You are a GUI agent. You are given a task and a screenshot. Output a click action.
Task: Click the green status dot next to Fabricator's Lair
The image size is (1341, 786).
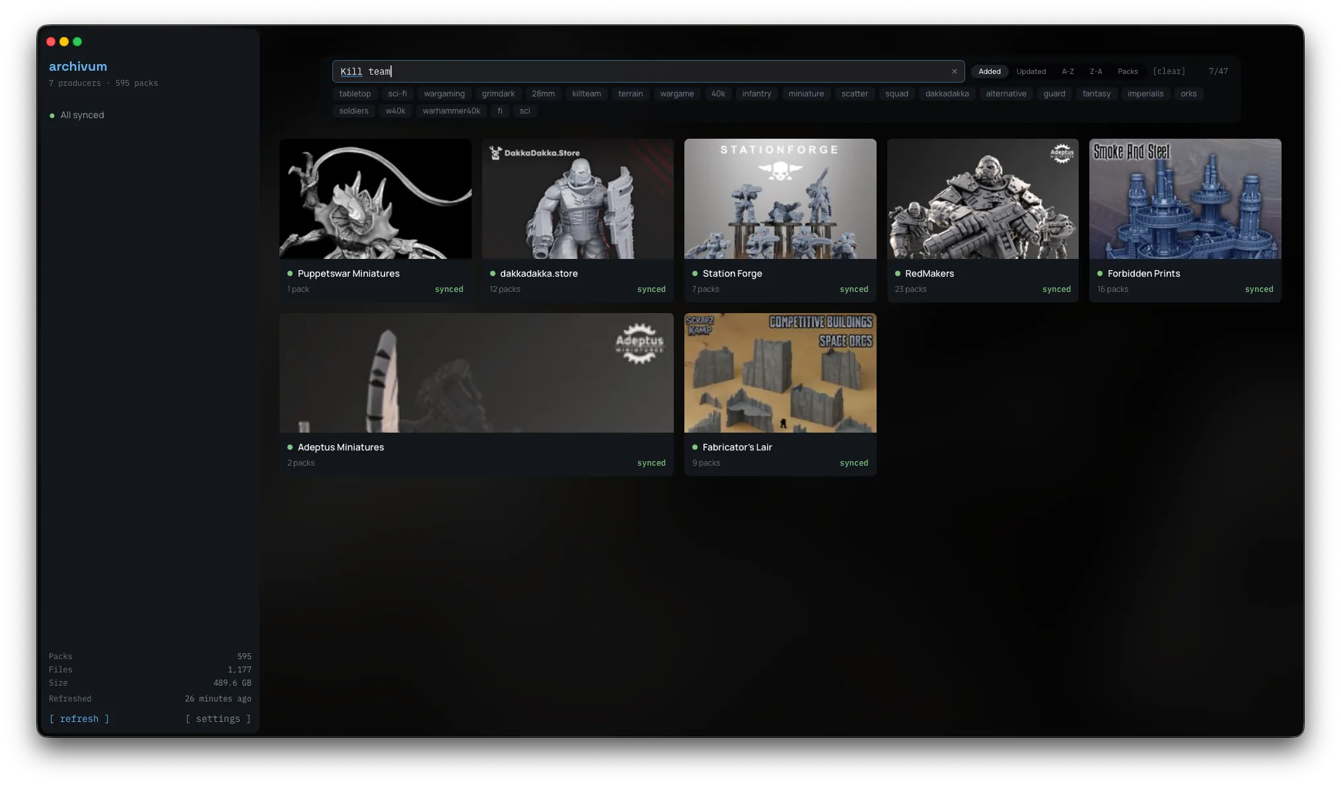point(694,447)
